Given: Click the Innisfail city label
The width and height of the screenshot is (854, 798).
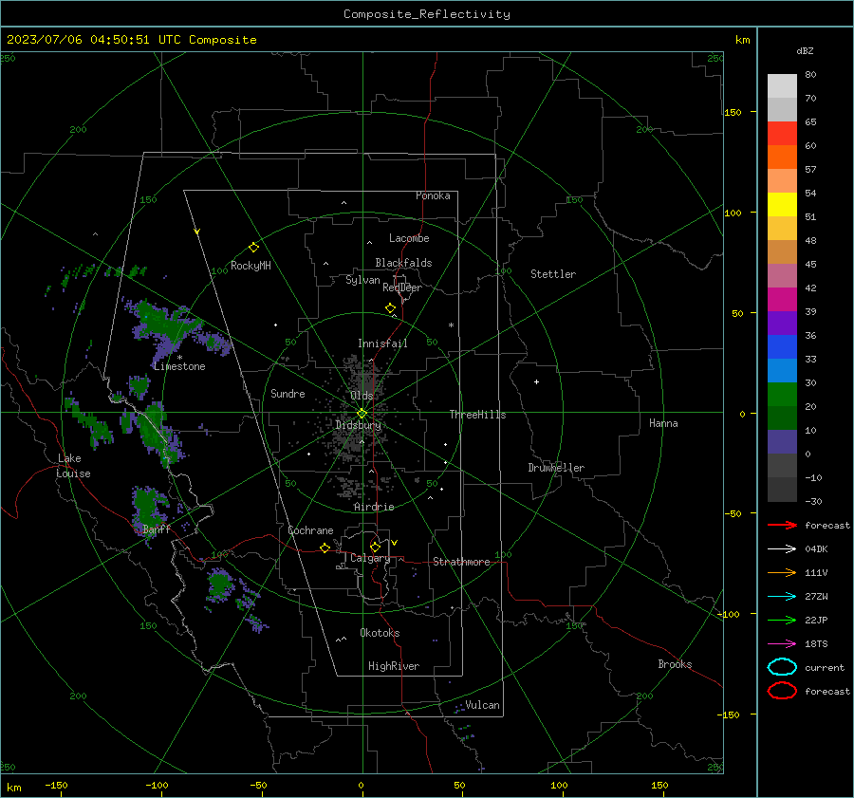Looking at the screenshot, I should pyautogui.click(x=382, y=343).
